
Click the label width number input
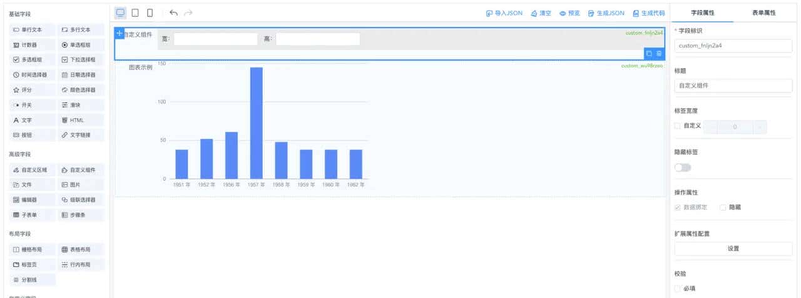(x=735, y=127)
